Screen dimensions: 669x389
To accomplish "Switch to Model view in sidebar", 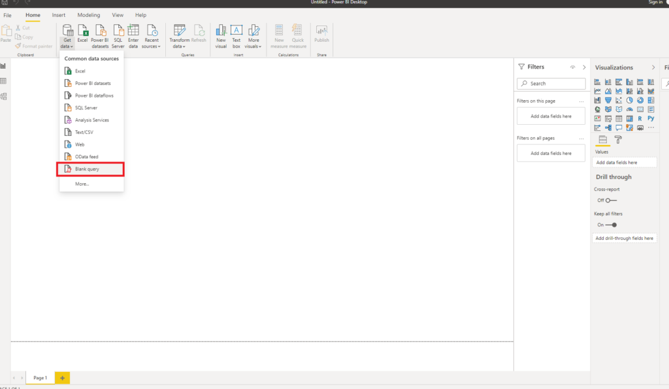I will (x=3, y=97).
